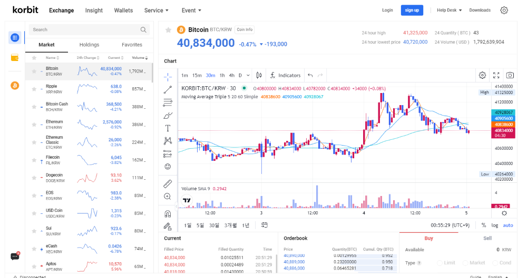Toggle auto scale on chart
Image resolution: width=527 pixels, height=278 pixels.
pos(508,225)
